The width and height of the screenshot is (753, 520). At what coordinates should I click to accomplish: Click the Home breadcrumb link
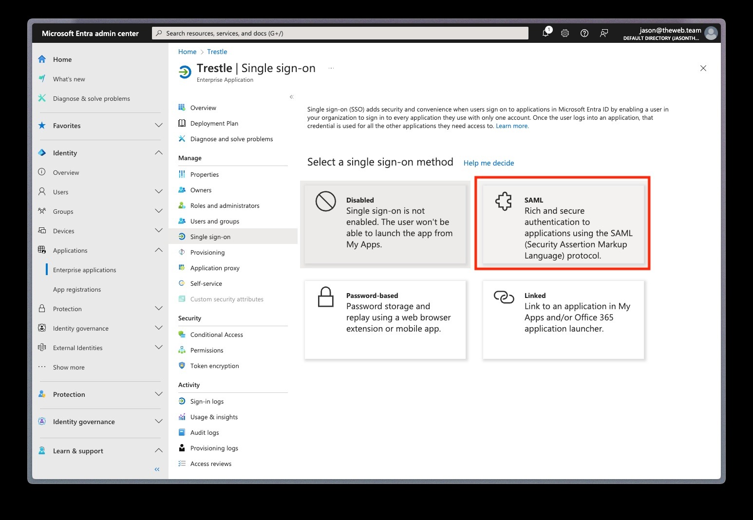tap(188, 52)
